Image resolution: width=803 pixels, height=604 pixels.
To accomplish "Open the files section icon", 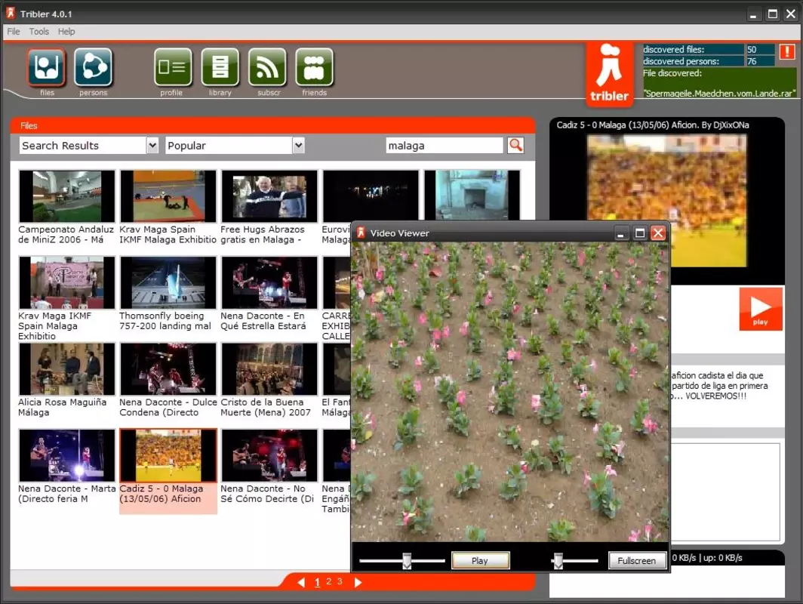I will 47,67.
